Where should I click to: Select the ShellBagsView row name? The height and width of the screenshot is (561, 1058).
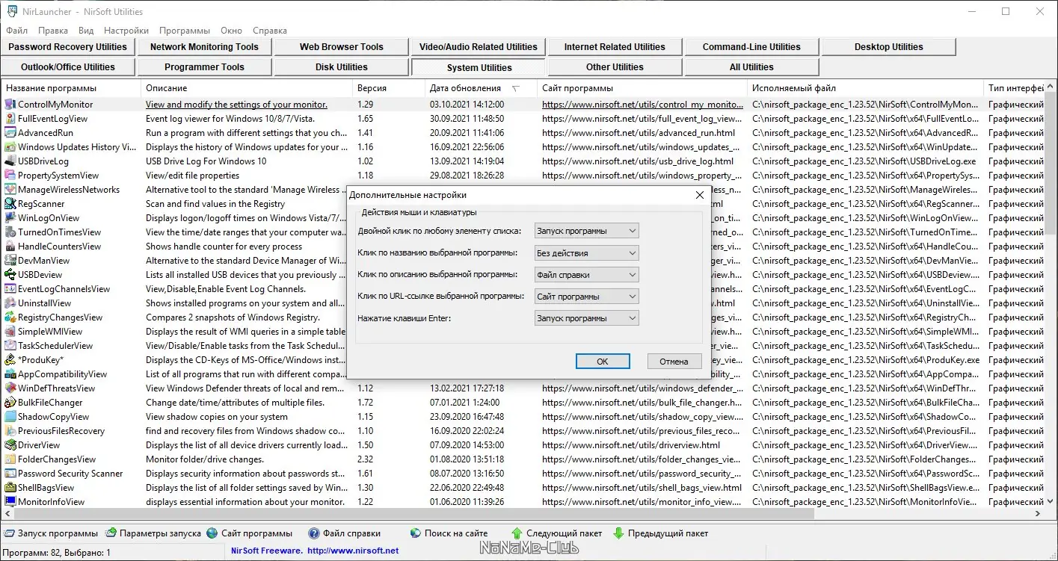46,488
